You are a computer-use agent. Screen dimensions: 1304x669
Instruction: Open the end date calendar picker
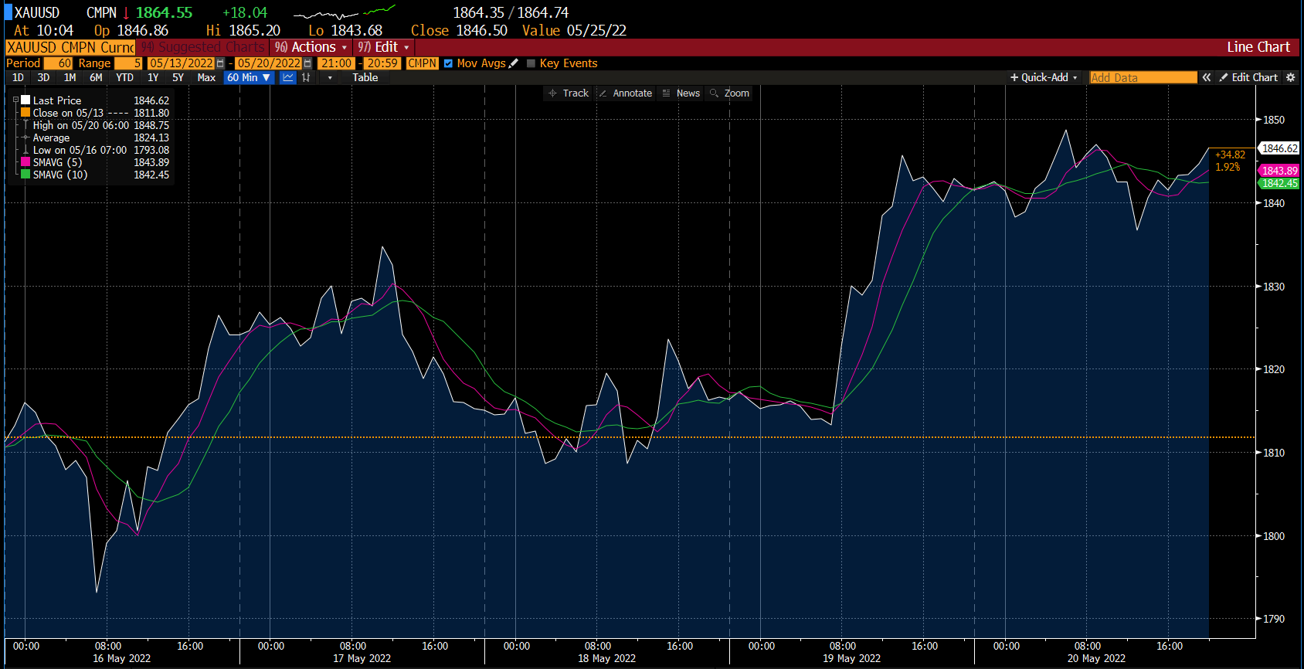307,63
